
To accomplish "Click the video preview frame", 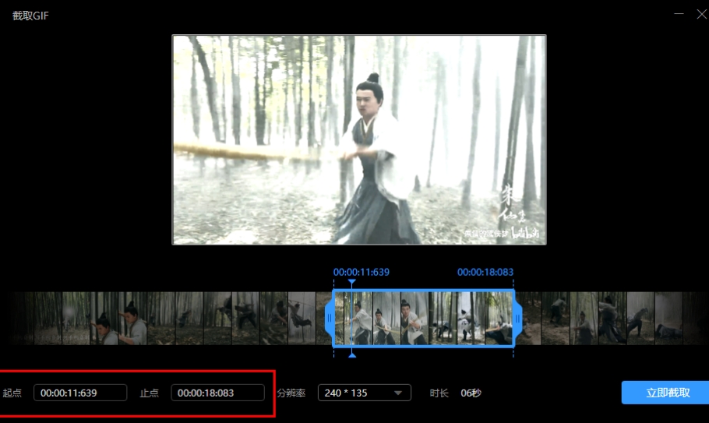I will point(359,139).
